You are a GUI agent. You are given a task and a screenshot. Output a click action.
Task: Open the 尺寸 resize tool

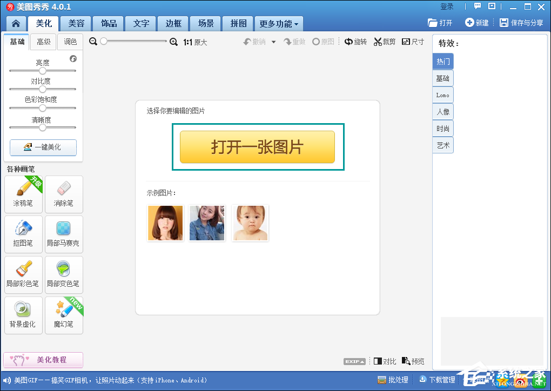(413, 42)
